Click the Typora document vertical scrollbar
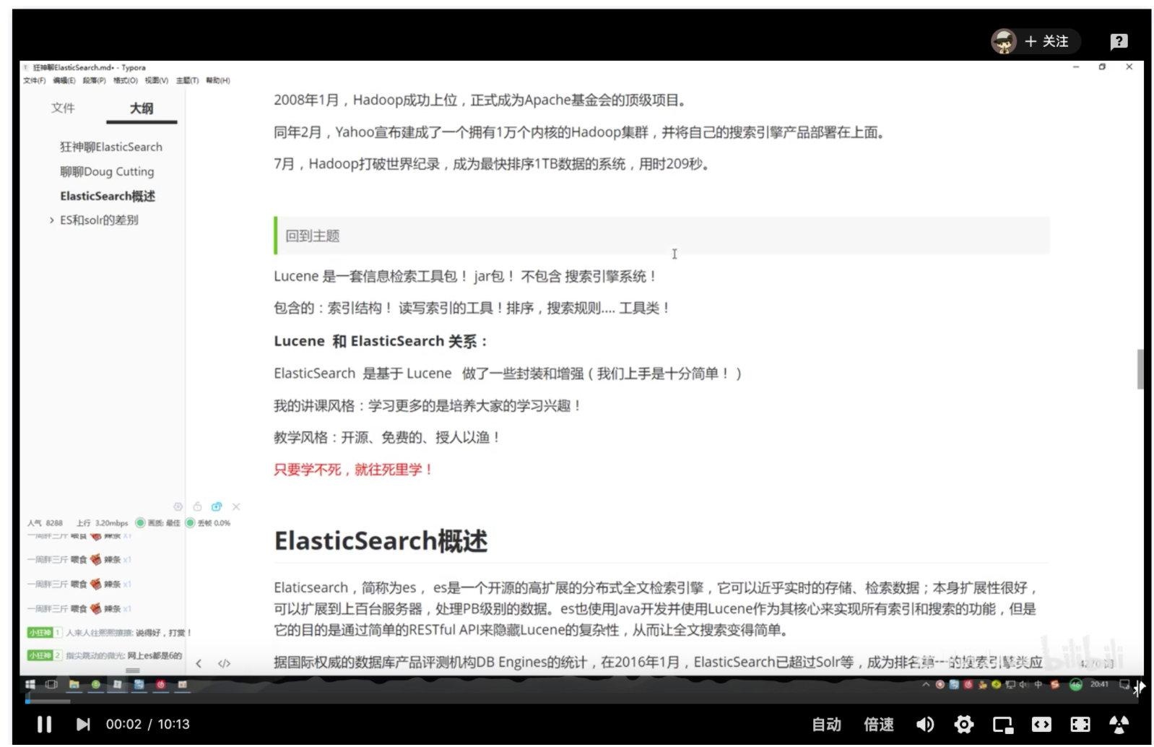Image resolution: width=1154 pixels, height=747 pixels. 1140,369
